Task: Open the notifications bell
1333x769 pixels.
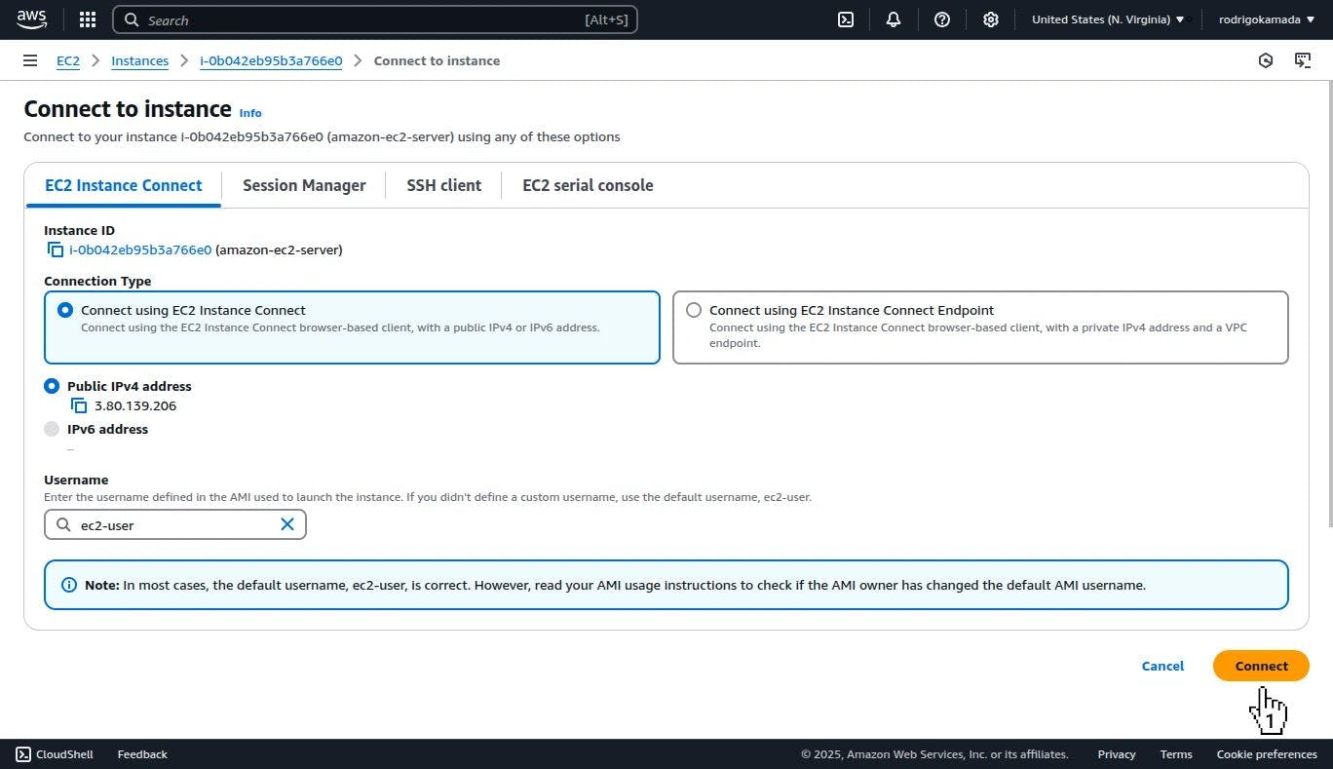Action: [894, 19]
